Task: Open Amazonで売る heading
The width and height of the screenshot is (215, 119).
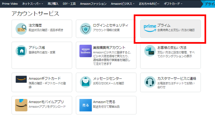Action: 104,102
